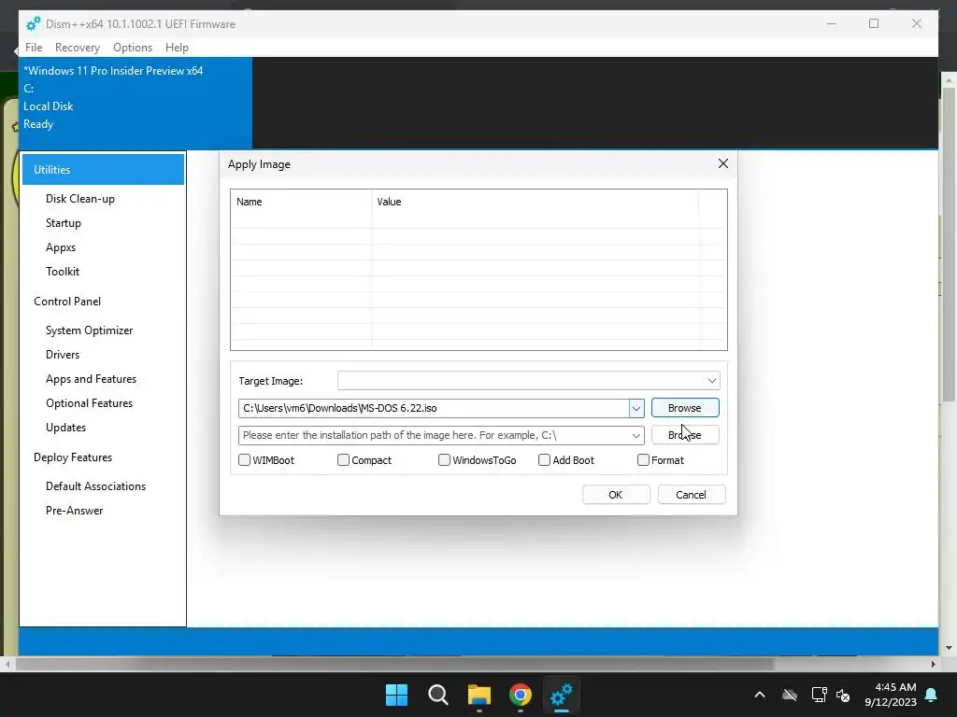Select the Deploy Features category
This screenshot has width=957, height=717.
pos(73,457)
